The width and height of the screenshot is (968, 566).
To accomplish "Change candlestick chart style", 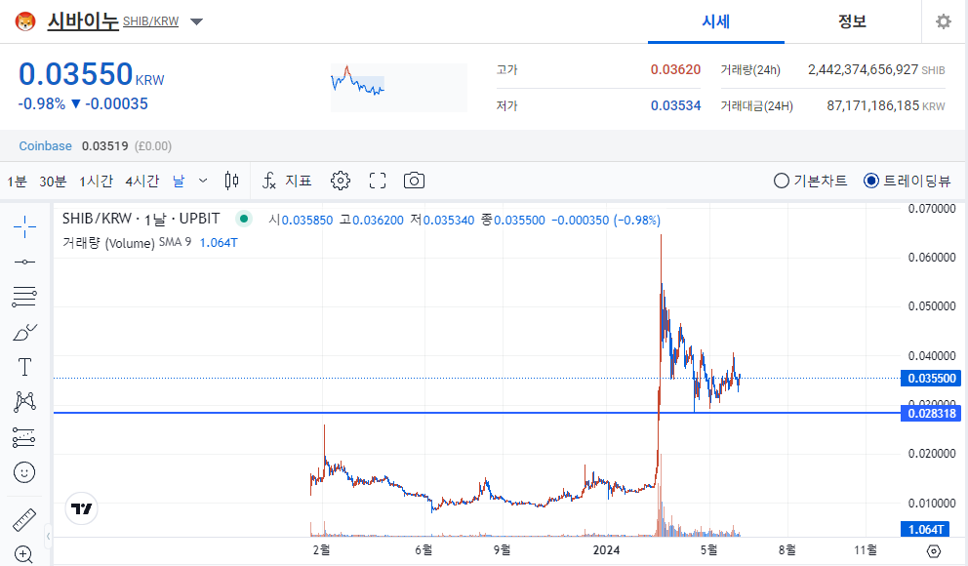I will [231, 181].
